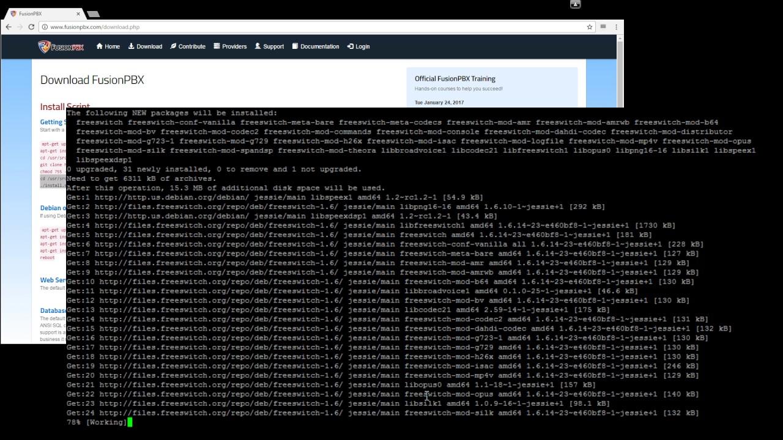This screenshot has height=440, width=783.
Task: Click the "Get:11" libbroadvoice1 terminal line
Action: click(352, 291)
